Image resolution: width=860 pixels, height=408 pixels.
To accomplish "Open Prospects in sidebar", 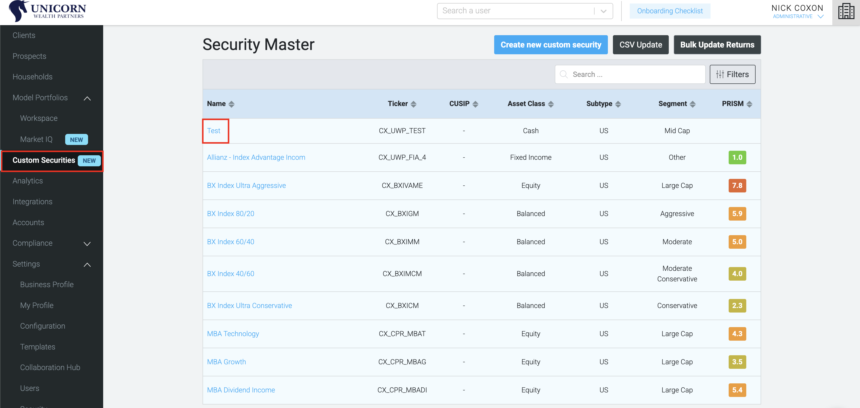I will (29, 56).
